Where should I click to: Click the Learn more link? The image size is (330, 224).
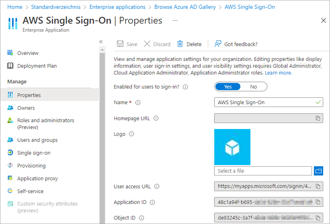click(x=278, y=73)
